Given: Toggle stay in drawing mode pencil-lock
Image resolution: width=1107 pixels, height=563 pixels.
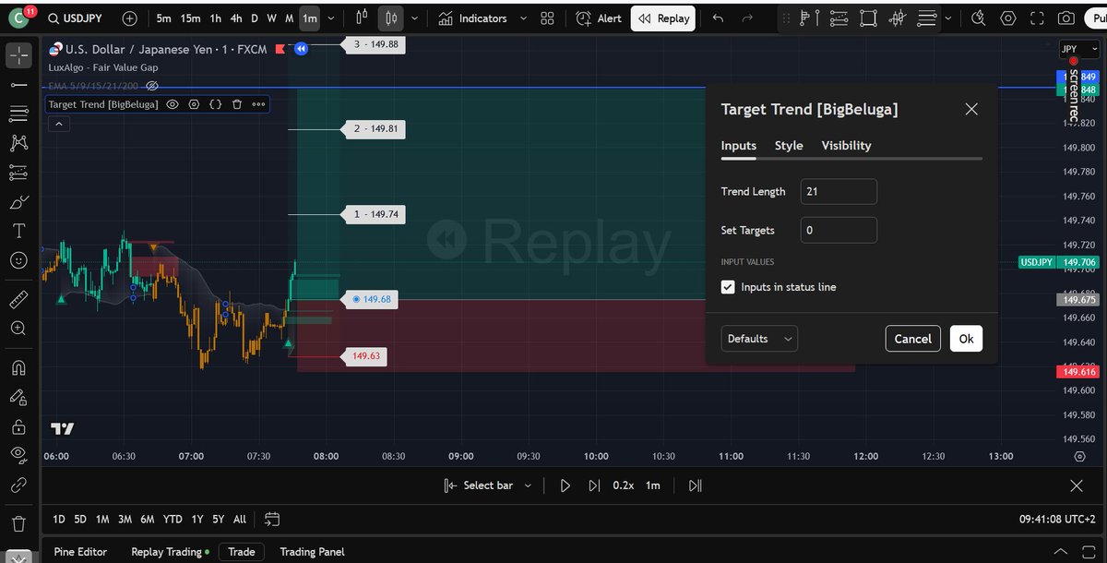Looking at the screenshot, I should [18, 397].
